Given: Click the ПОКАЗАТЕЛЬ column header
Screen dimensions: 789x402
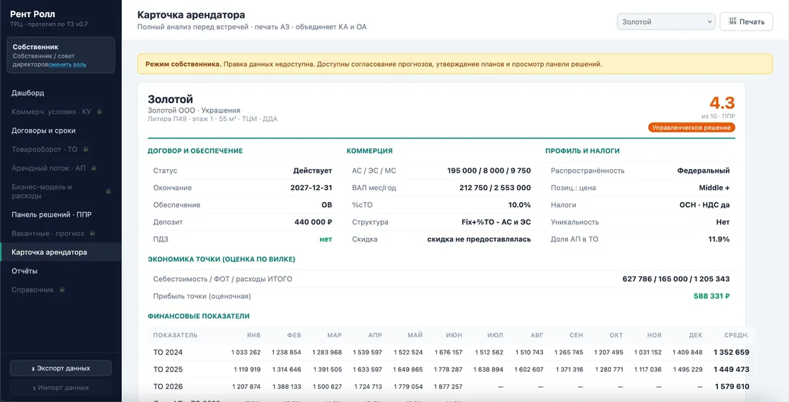Looking at the screenshot, I should [x=175, y=335].
